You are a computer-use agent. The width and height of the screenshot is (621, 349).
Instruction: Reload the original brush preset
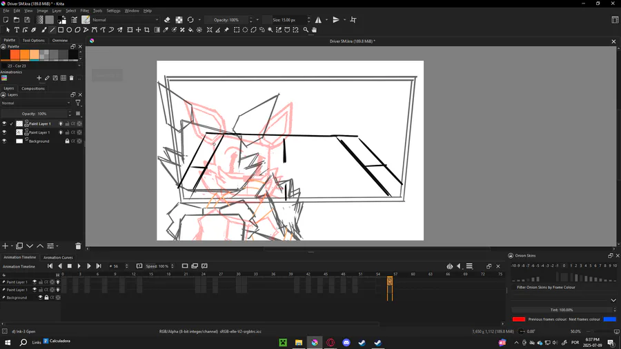190,20
